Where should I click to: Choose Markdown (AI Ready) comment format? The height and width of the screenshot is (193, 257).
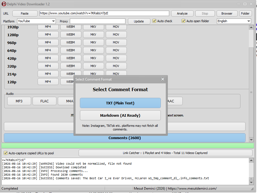tap(120, 116)
